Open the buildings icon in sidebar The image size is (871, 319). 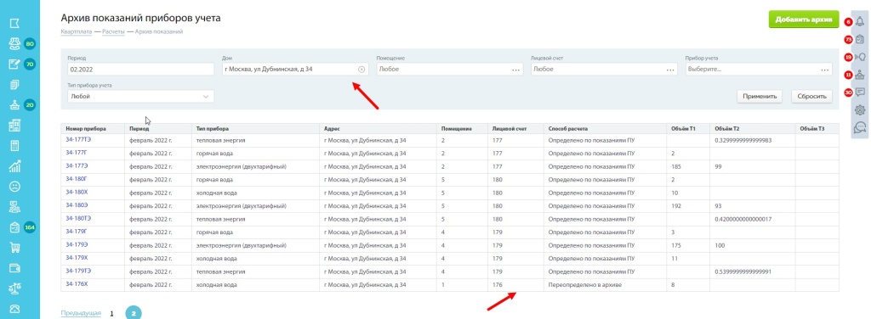(x=15, y=126)
